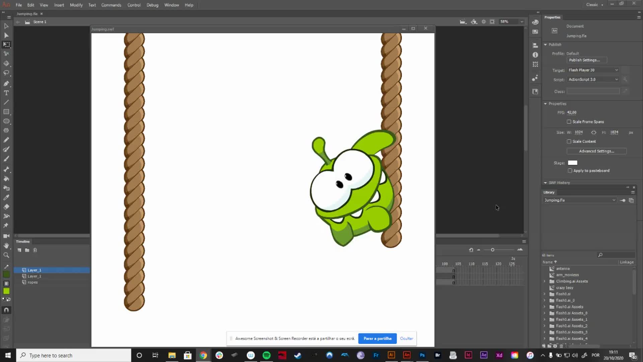The image size is (643, 362).
Task: Toggle the Snap to Objects magnet
Action: (6, 310)
